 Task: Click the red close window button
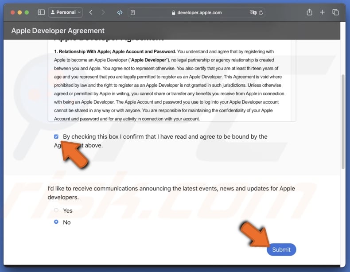click(x=13, y=12)
